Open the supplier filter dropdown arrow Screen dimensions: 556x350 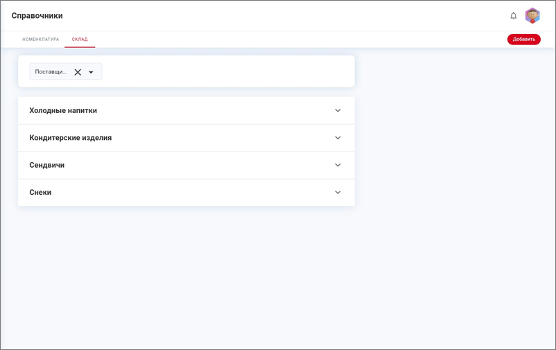pyautogui.click(x=91, y=72)
